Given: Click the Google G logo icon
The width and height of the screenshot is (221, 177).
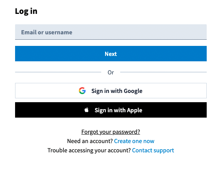Looking at the screenshot, I should click(82, 91).
